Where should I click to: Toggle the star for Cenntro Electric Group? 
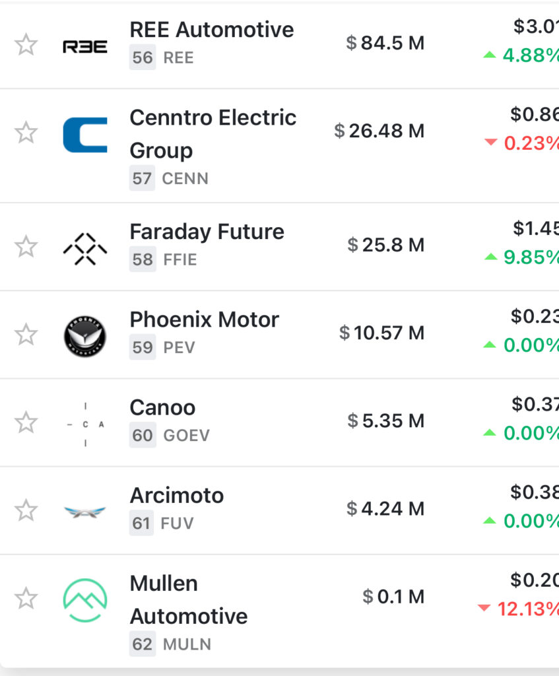pyautogui.click(x=26, y=133)
